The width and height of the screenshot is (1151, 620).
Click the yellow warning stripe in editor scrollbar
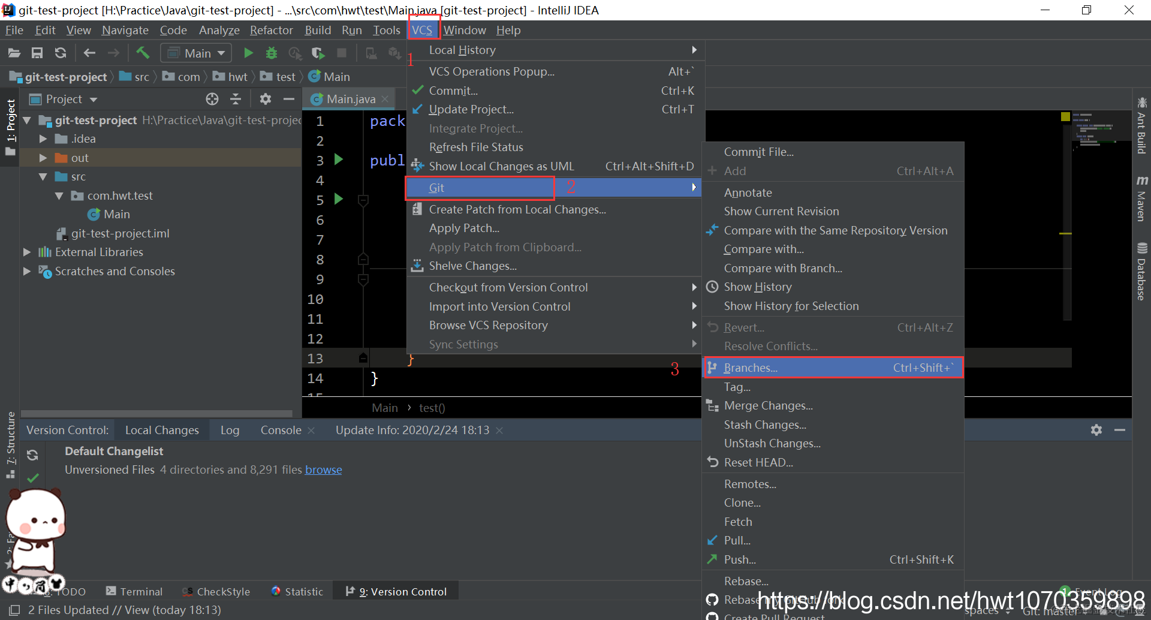[x=1065, y=233]
